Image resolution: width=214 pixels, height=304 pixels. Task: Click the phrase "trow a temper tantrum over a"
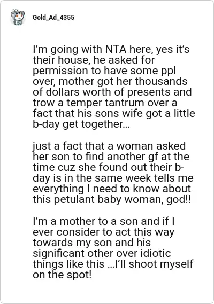[105, 103]
